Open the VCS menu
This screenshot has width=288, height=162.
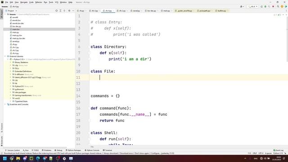(x=57, y=2)
